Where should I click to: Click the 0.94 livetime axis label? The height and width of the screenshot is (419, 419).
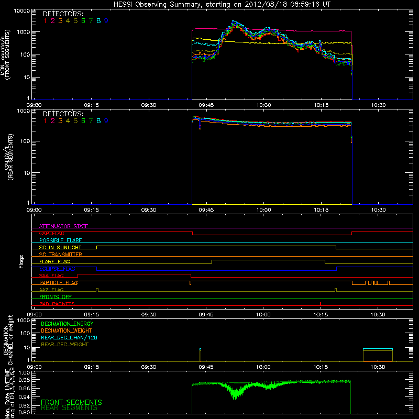coord(24,396)
